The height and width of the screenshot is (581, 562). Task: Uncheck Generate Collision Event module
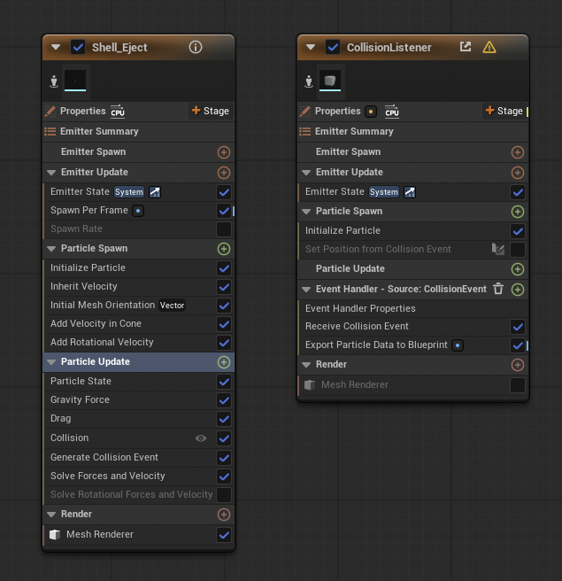224,458
